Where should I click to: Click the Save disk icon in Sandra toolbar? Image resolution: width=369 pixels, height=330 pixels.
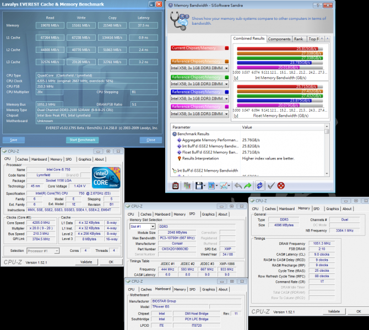pyautogui.click(x=200, y=186)
